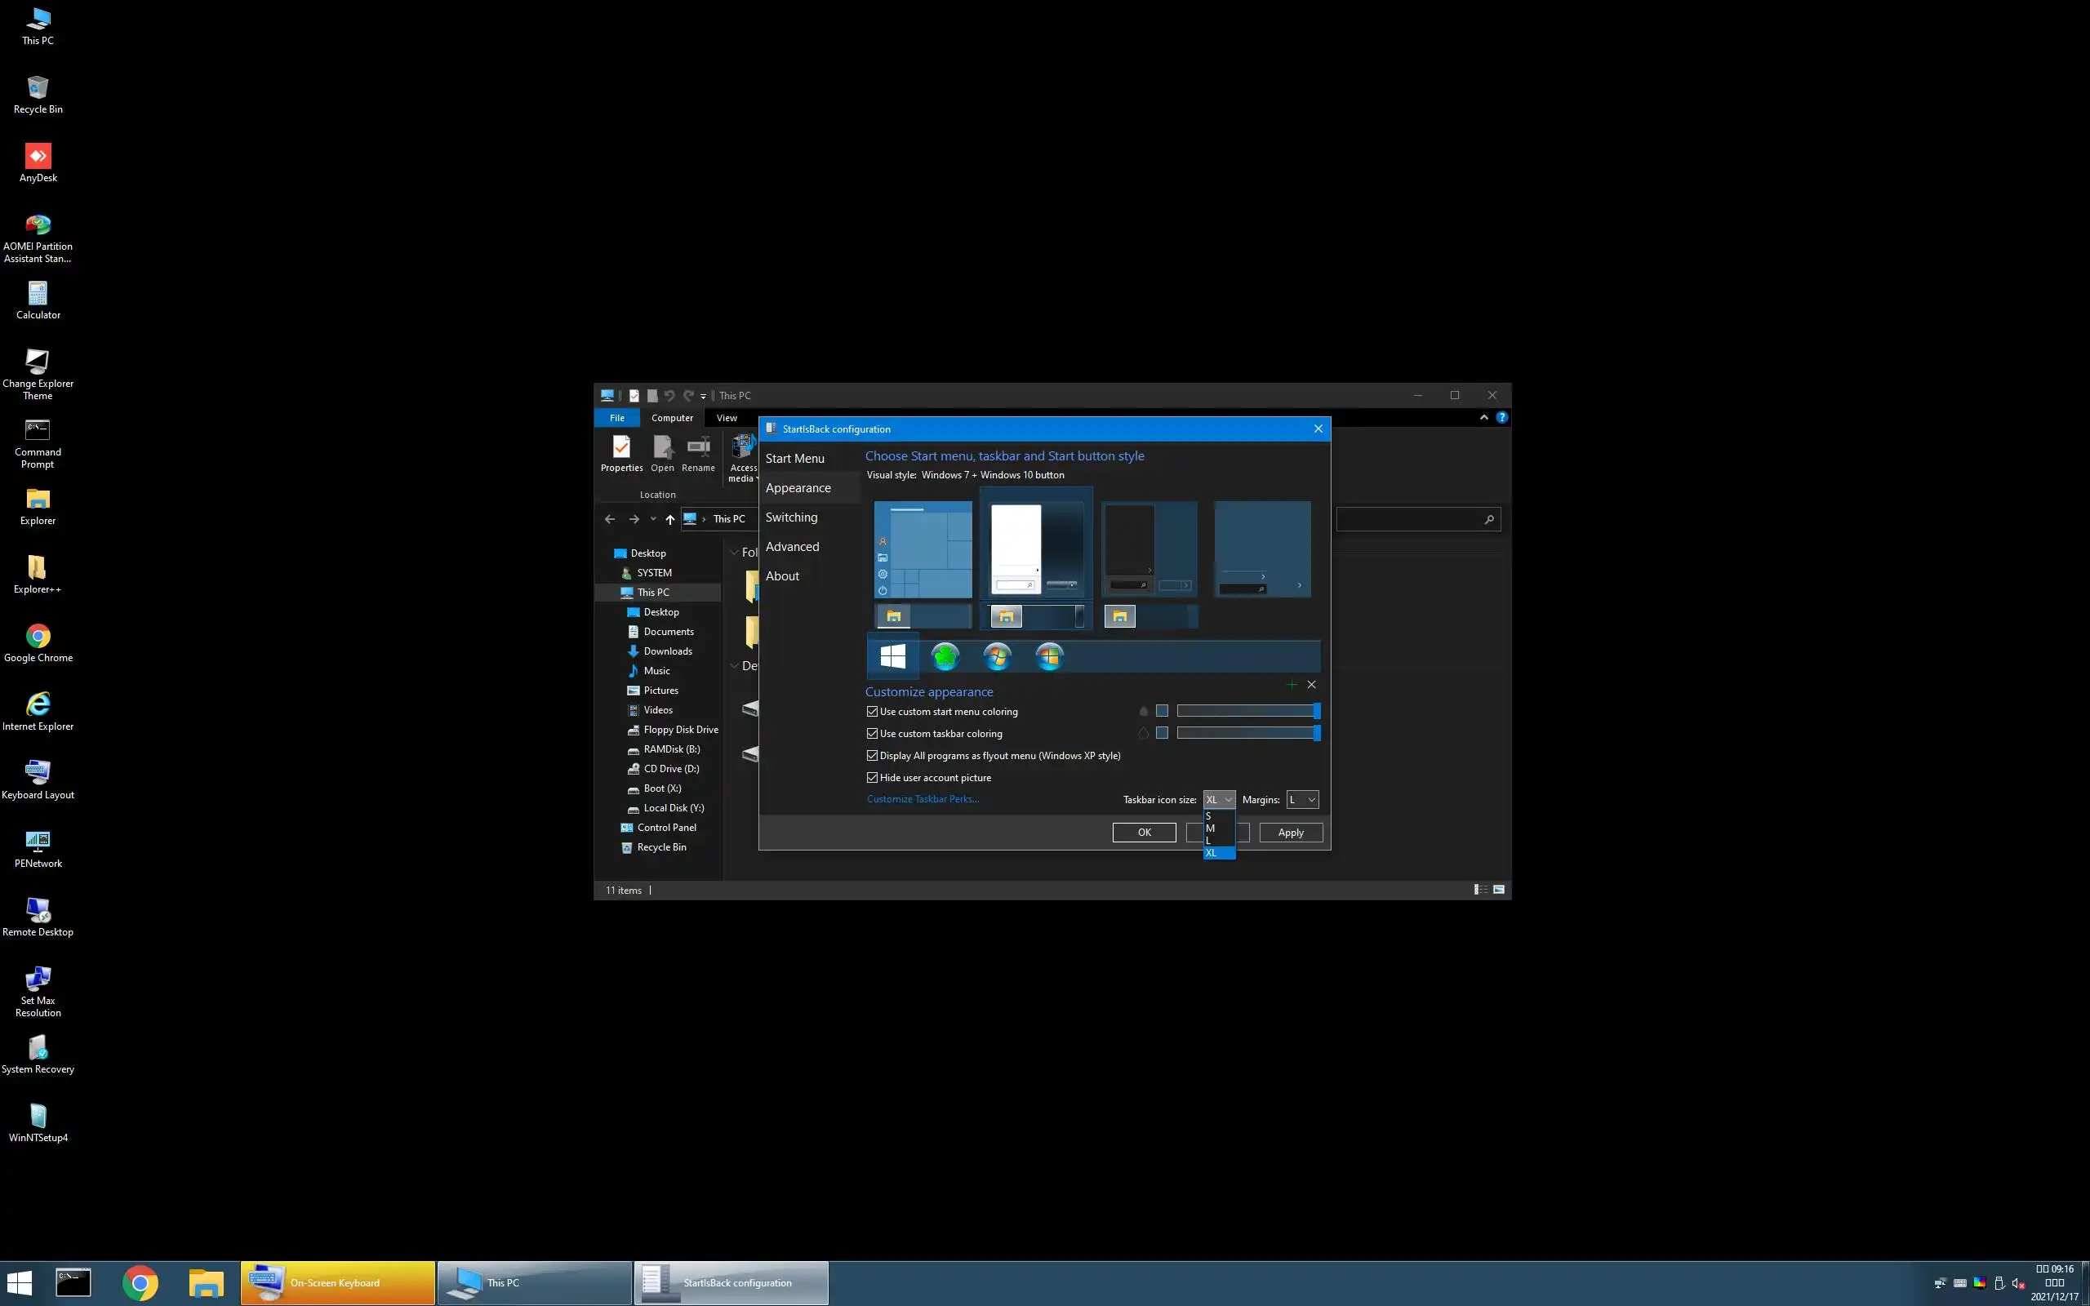Click the green plus add button icon
2090x1306 pixels.
coord(1291,685)
